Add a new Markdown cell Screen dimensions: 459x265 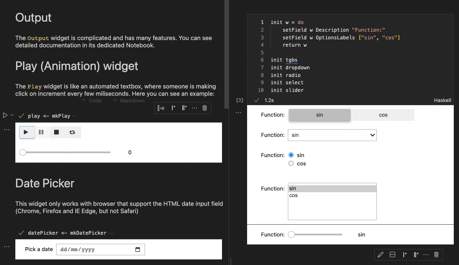click(128, 101)
